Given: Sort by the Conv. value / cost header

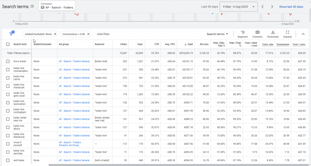Looking at the screenshot, I should (x=251, y=44).
